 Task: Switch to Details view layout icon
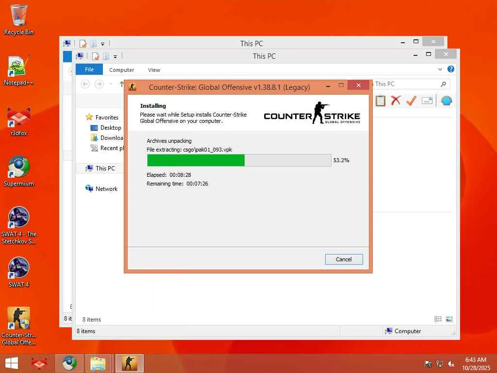(x=438, y=319)
